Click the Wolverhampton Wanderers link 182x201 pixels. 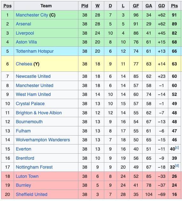coord(43,140)
